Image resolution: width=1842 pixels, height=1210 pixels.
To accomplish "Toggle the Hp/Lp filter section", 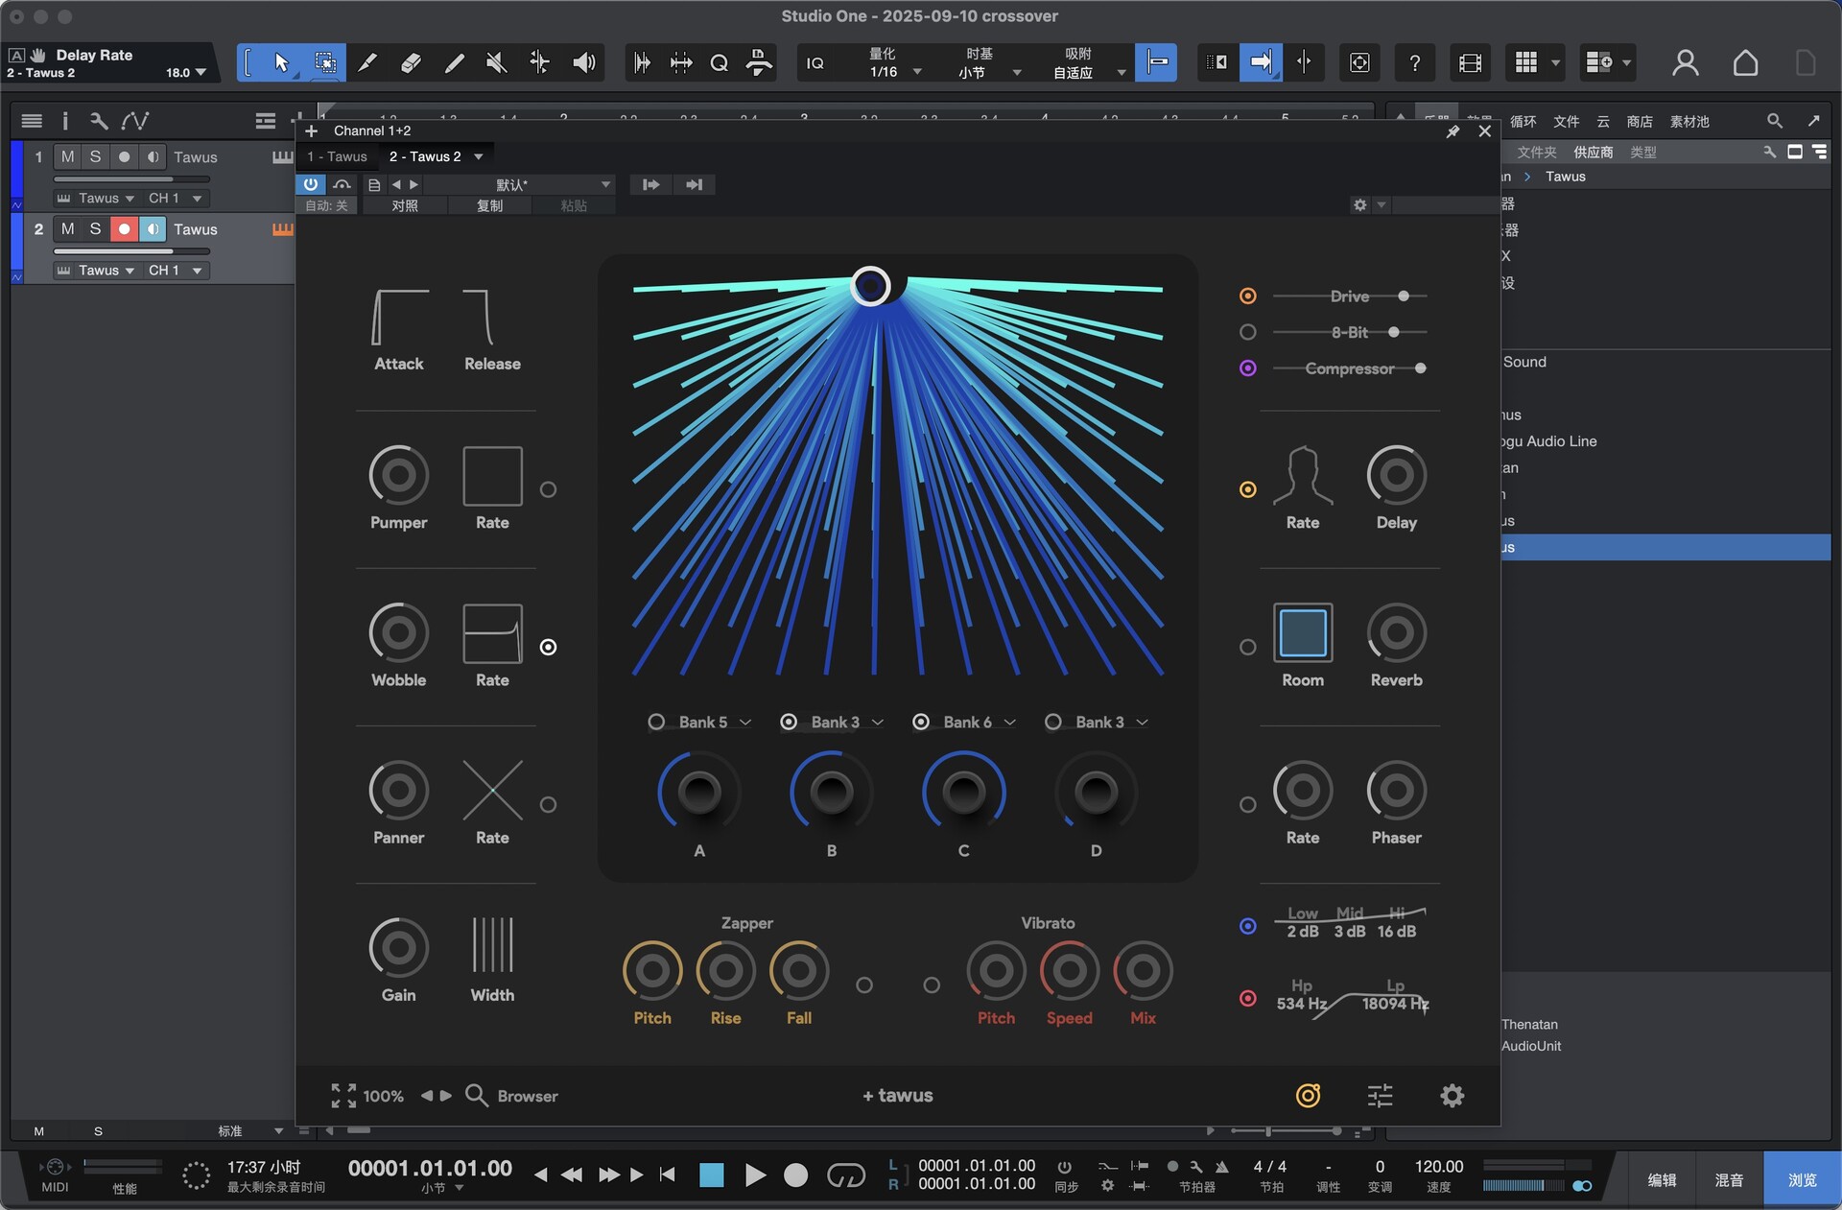I will coord(1247,998).
